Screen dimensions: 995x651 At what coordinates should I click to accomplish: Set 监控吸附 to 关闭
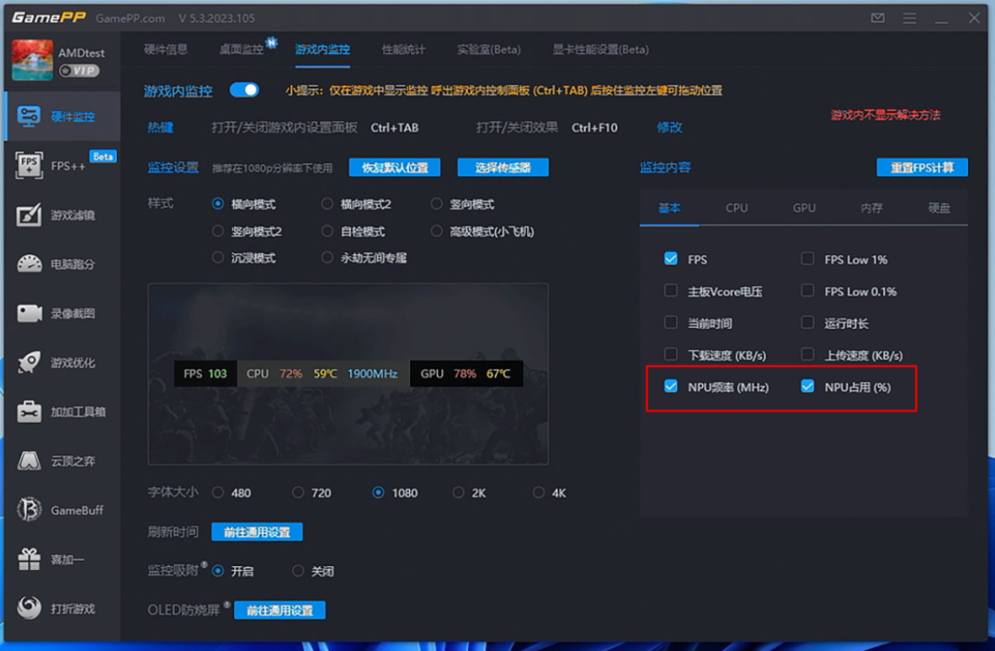click(298, 571)
